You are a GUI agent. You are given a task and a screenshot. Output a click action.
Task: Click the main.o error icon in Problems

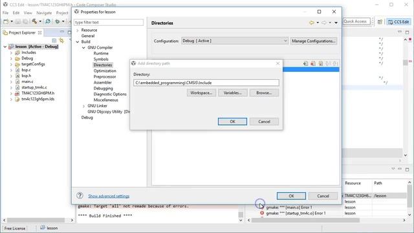262,207
